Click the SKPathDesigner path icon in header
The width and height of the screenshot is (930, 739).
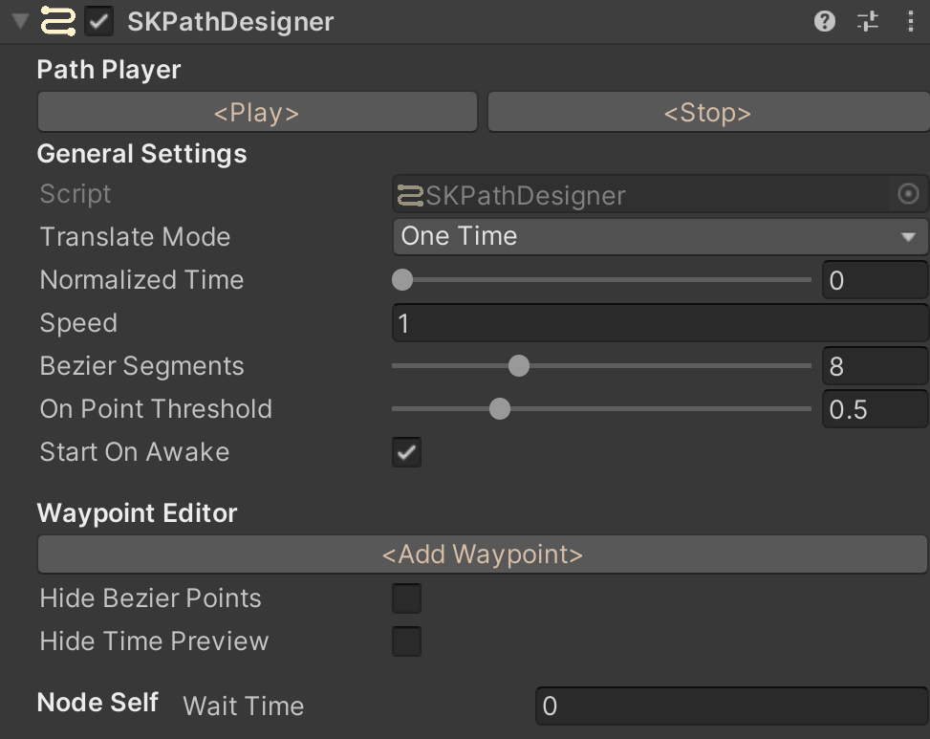point(58,21)
